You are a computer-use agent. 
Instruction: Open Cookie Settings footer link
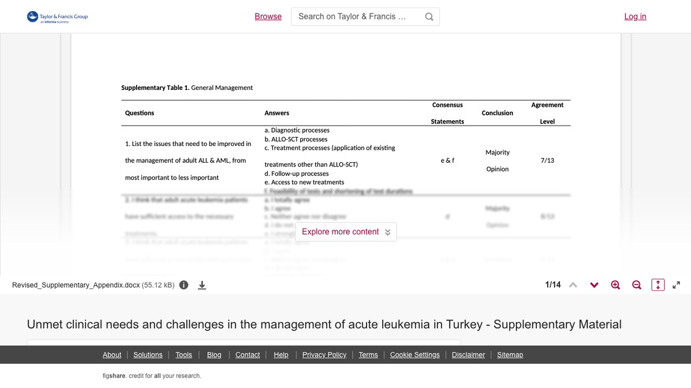tap(415, 355)
